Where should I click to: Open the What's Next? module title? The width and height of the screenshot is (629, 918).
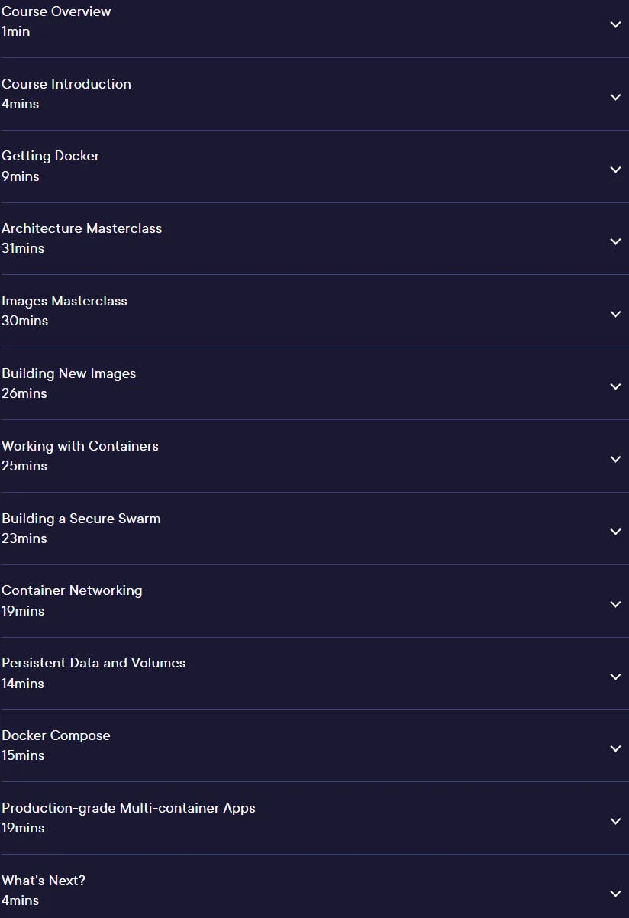[x=44, y=881]
